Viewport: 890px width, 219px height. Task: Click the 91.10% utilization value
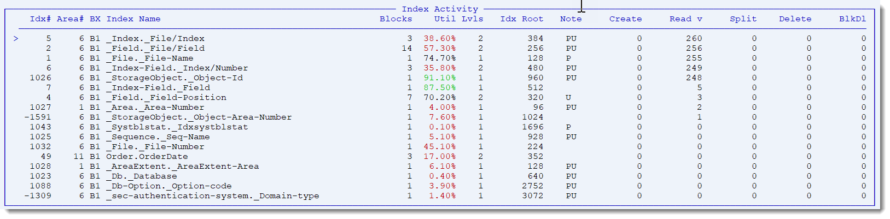(439, 78)
